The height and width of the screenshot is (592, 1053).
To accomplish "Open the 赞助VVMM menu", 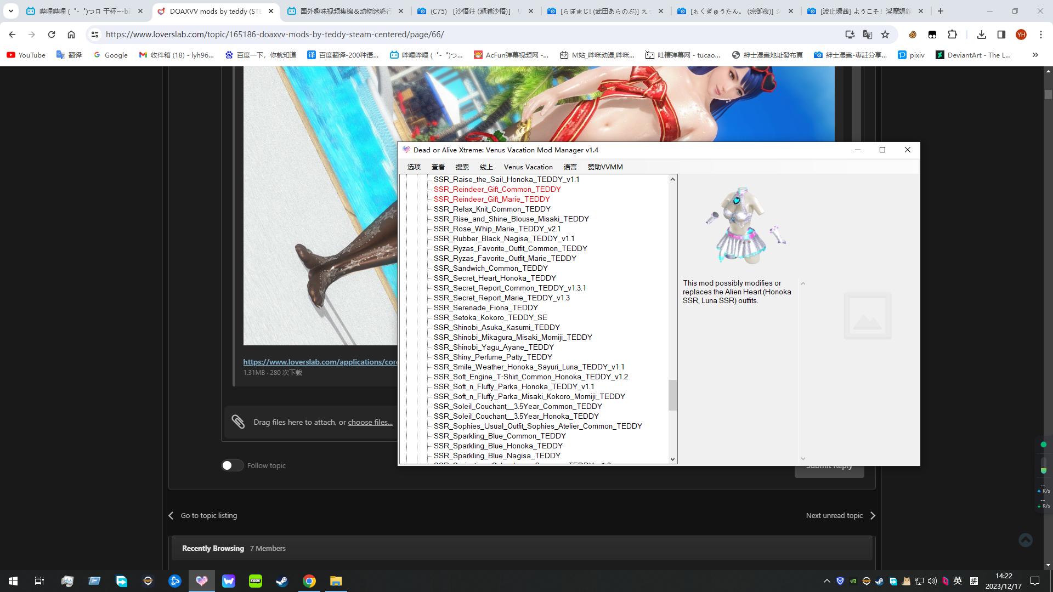I will [605, 167].
